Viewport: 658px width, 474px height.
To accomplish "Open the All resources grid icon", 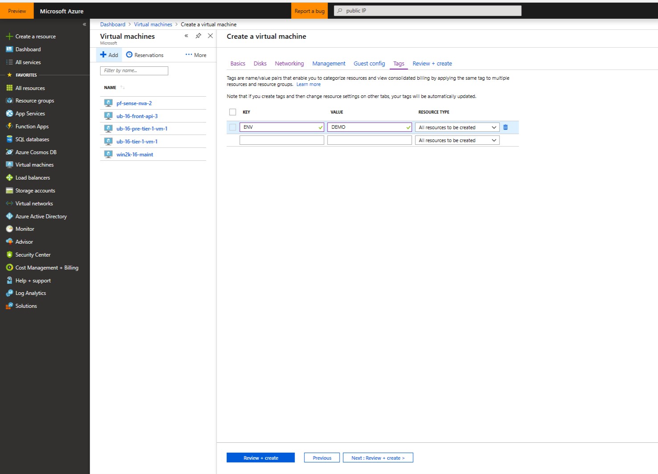I will point(9,88).
